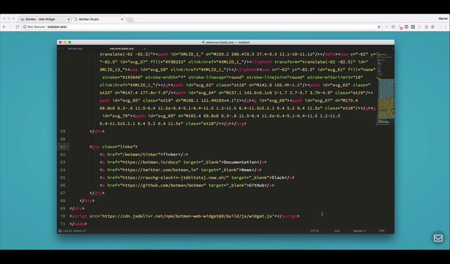Viewport: 450px width, 264px height.
Task: Click the info circle extension icon
Action: coord(393,27)
